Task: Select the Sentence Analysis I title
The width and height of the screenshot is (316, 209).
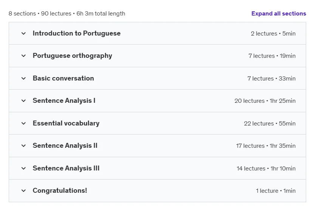Action: (x=64, y=101)
